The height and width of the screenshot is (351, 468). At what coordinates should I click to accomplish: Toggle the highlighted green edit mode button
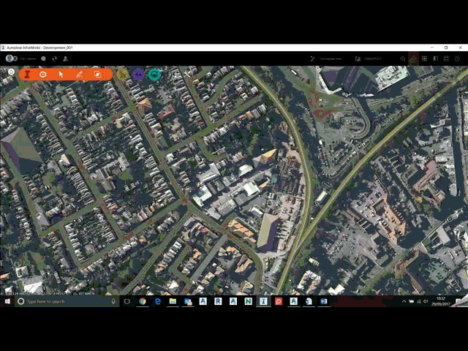(x=413, y=58)
